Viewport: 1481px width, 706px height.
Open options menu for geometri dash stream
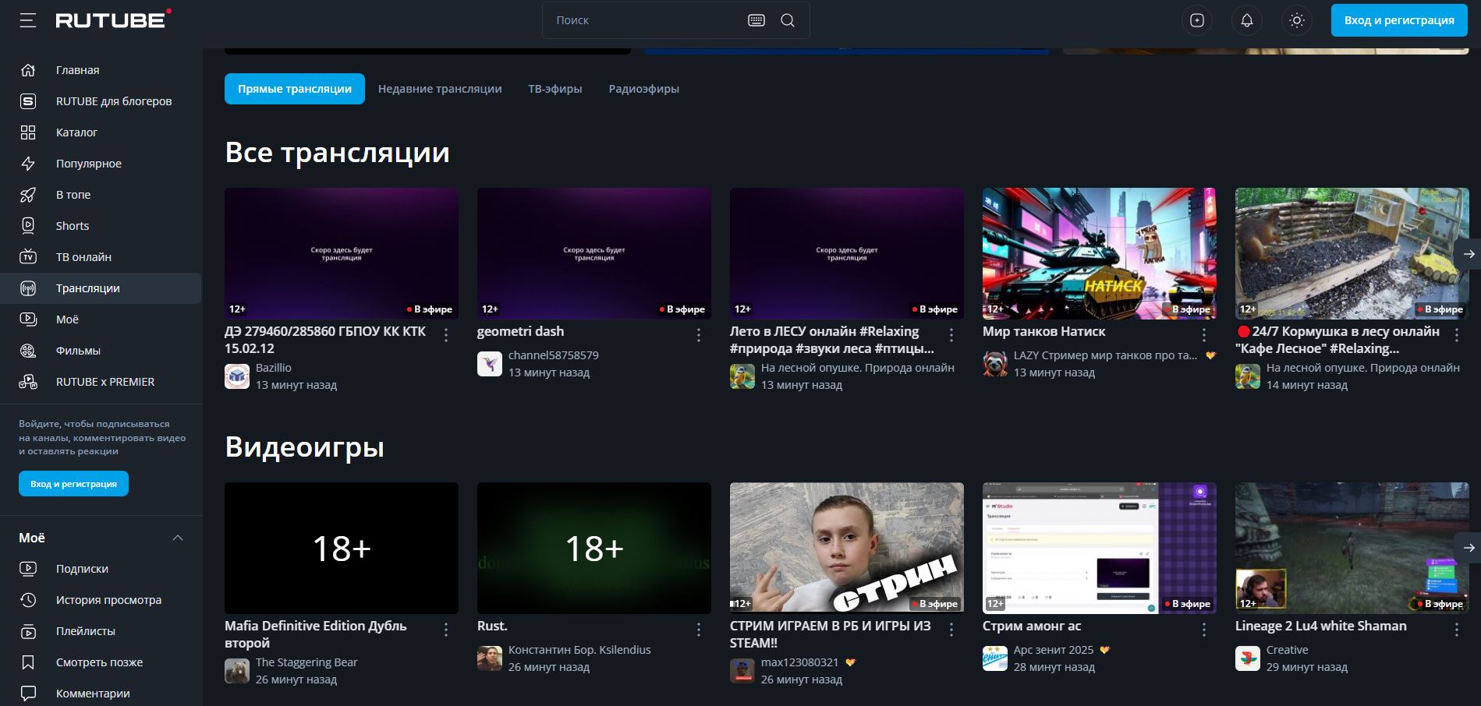pyautogui.click(x=699, y=335)
